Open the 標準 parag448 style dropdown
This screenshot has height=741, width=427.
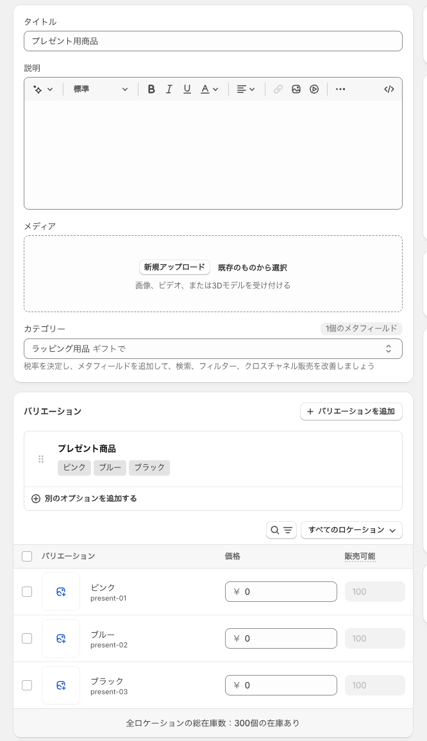click(x=101, y=89)
